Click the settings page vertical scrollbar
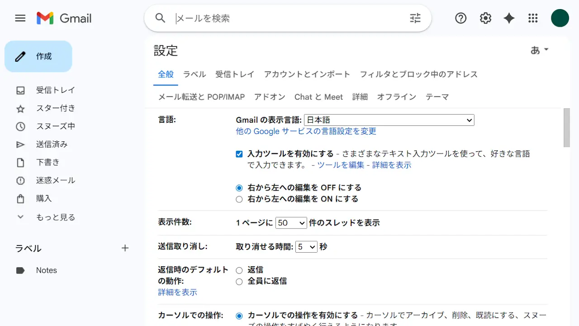 click(566, 128)
